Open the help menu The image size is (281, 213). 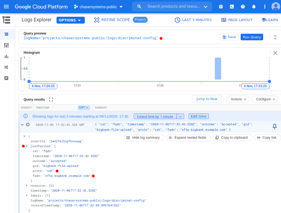click(243, 7)
